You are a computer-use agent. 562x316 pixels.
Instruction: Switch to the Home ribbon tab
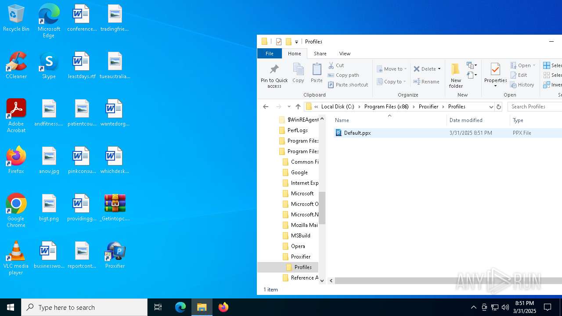295,54
